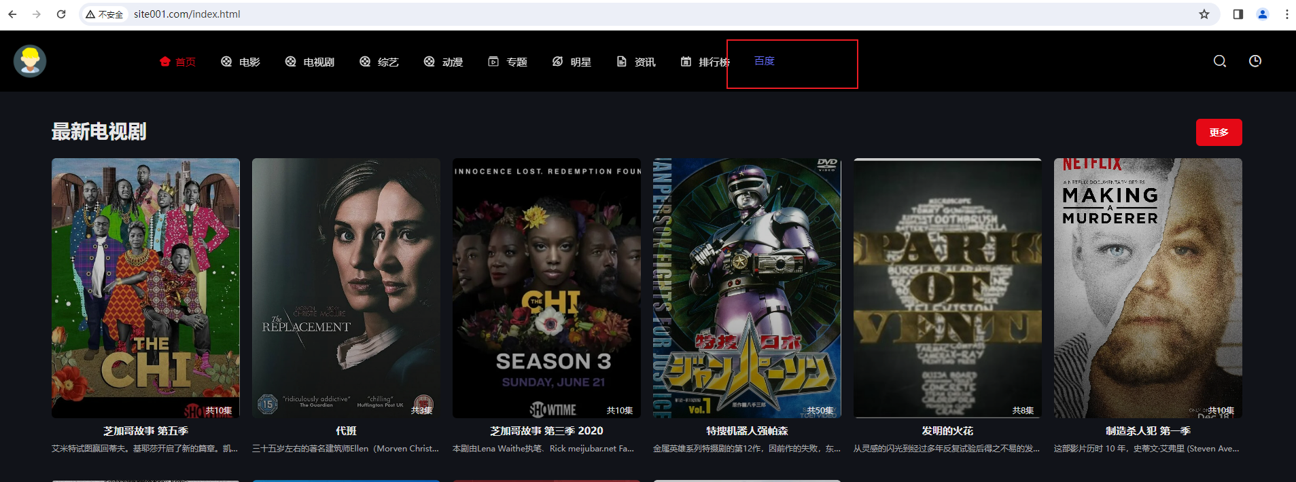Go to 首页 menu item
The height and width of the screenshot is (482, 1296).
pyautogui.click(x=186, y=62)
